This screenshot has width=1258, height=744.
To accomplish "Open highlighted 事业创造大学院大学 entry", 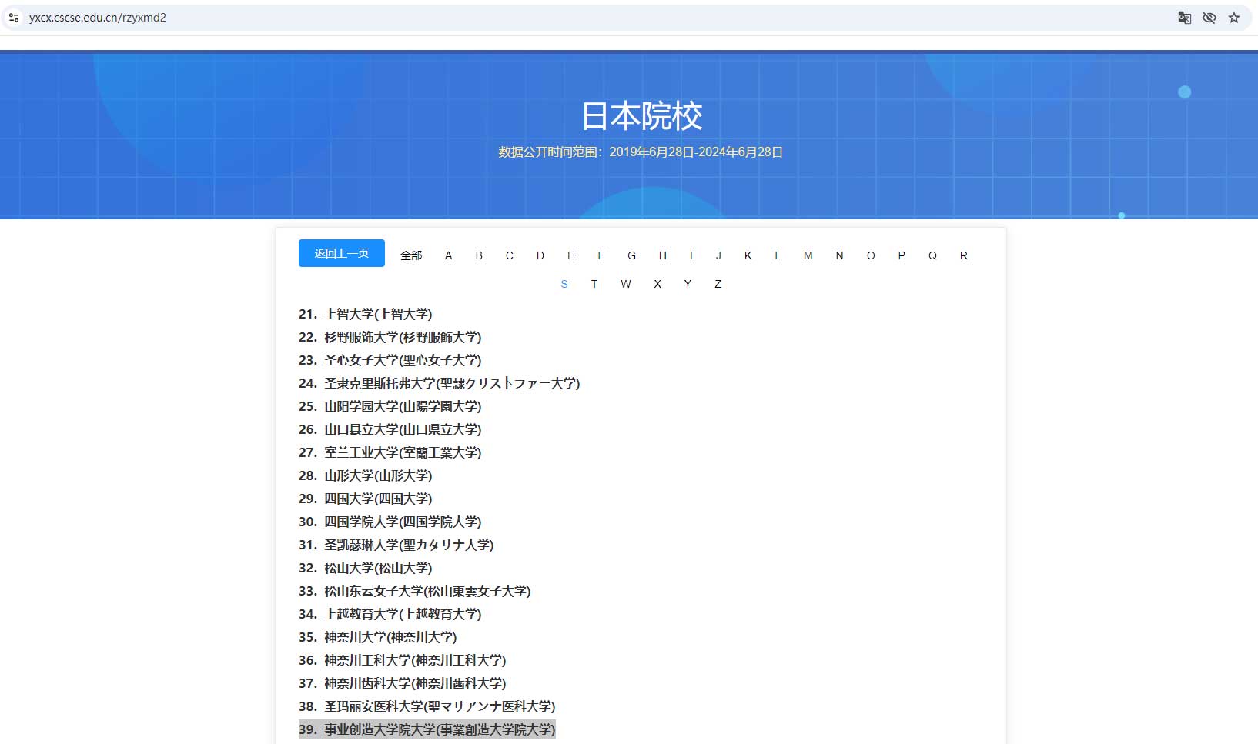I will coord(439,729).
